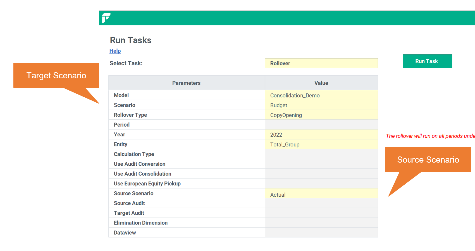Select the Year value 2022
This screenshot has width=475, height=251.
(321, 134)
